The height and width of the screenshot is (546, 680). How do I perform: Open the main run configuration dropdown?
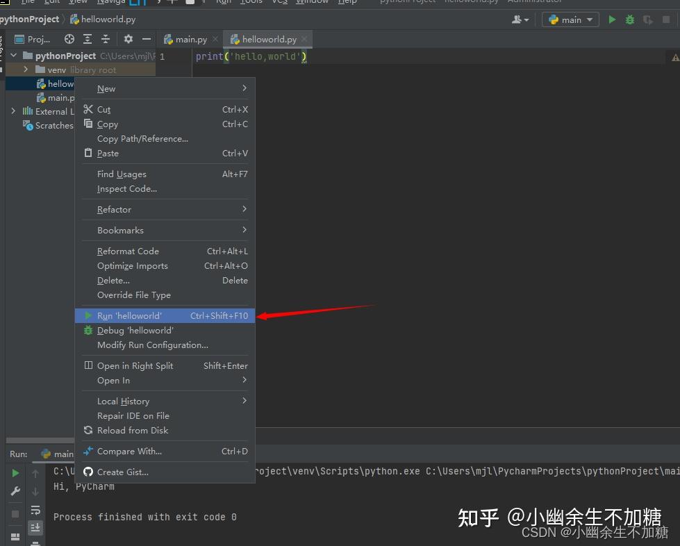[x=570, y=19]
